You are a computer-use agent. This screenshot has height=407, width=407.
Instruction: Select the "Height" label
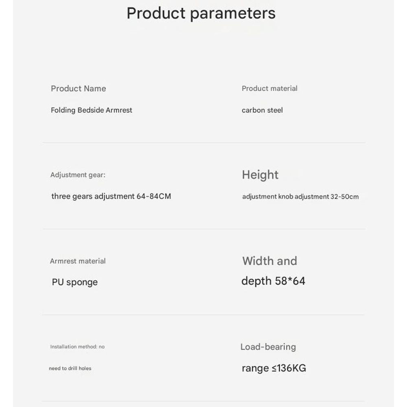coord(260,175)
